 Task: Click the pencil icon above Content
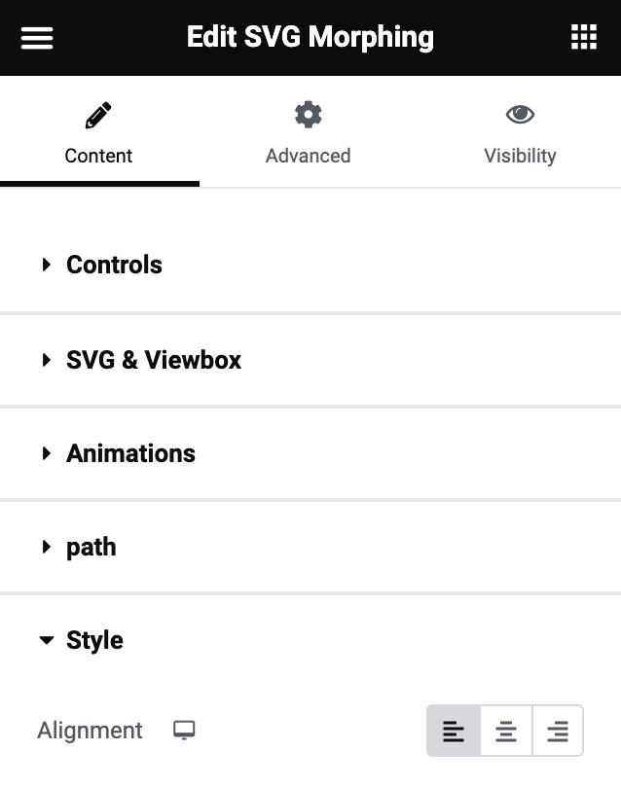coord(98,116)
